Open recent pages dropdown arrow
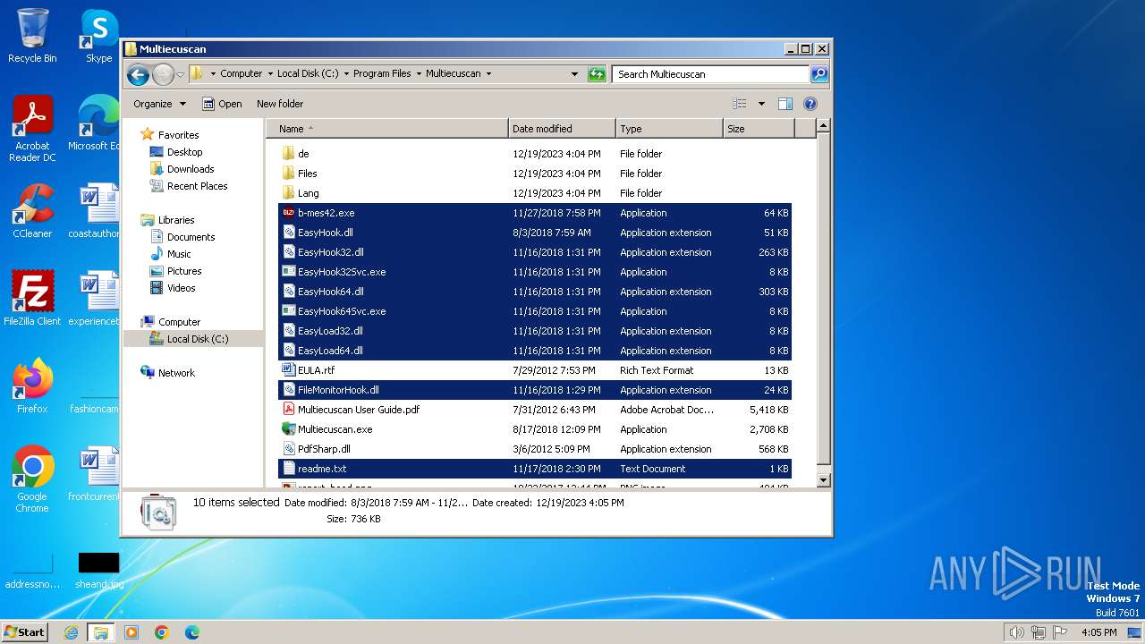Image resolution: width=1145 pixels, height=644 pixels. tap(180, 74)
